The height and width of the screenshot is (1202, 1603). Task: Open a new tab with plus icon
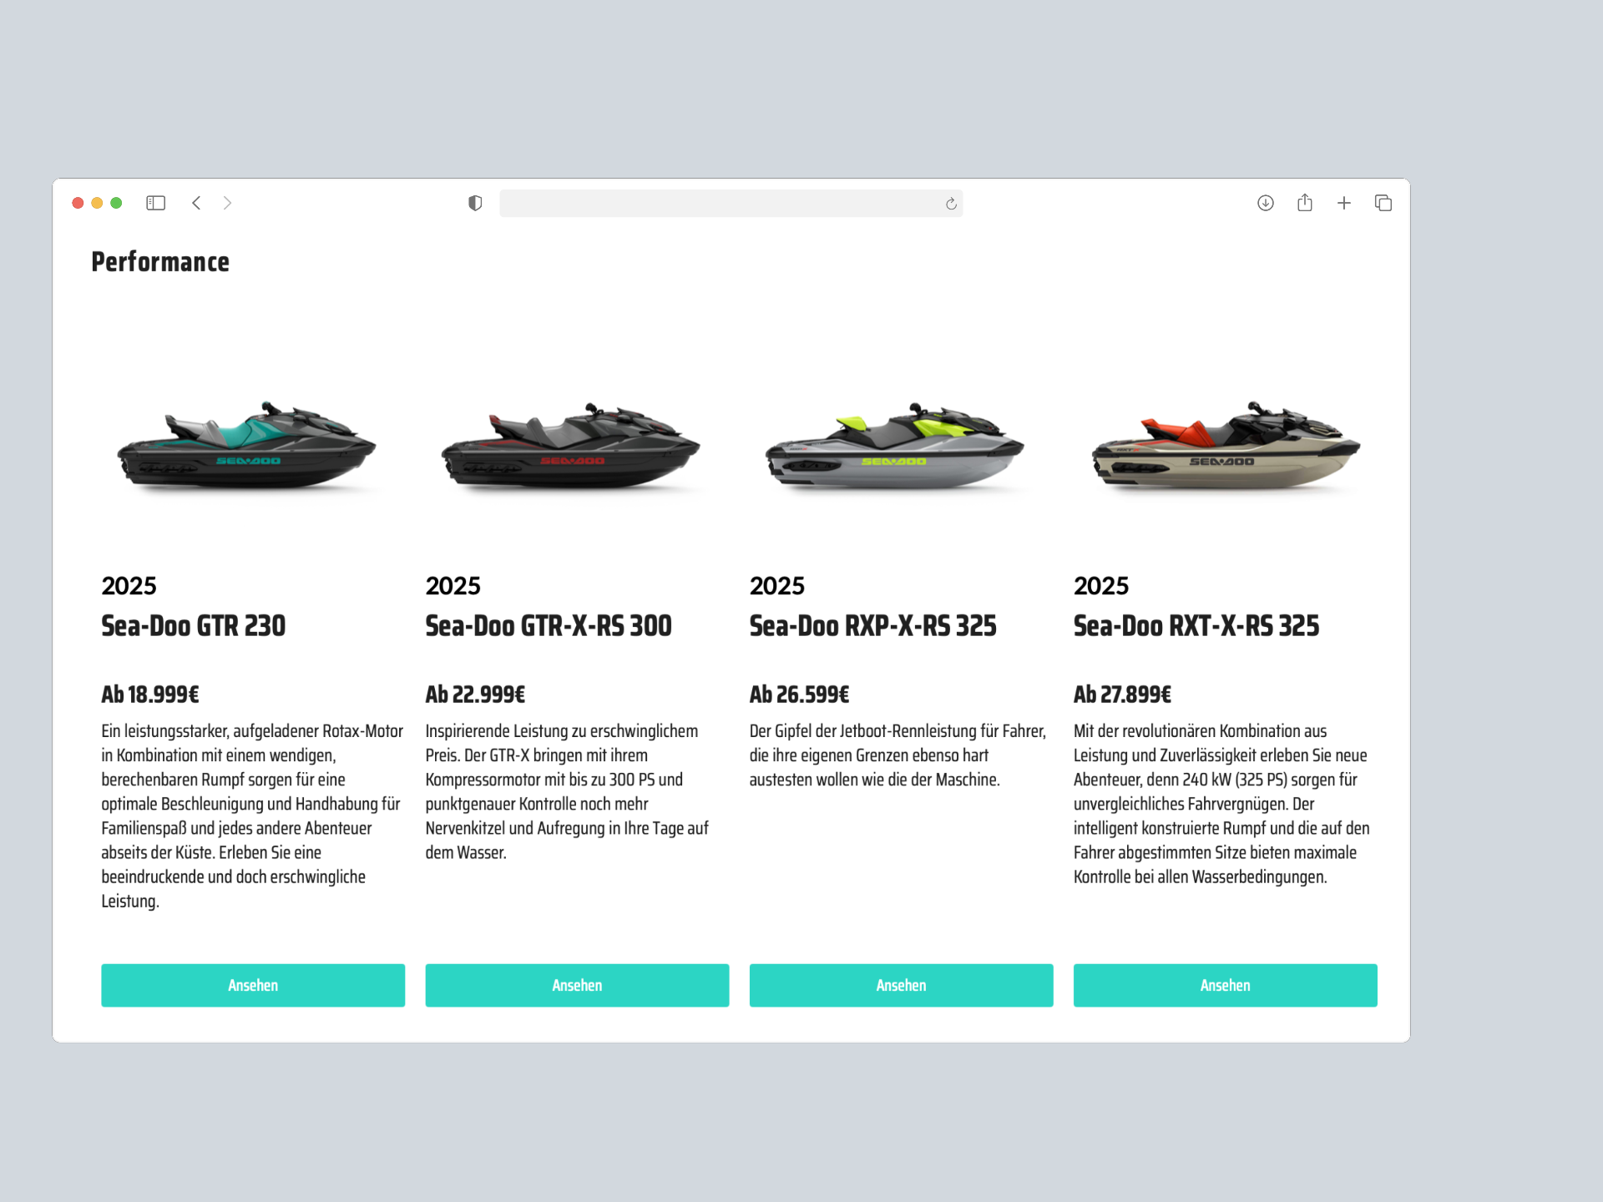(x=1344, y=203)
